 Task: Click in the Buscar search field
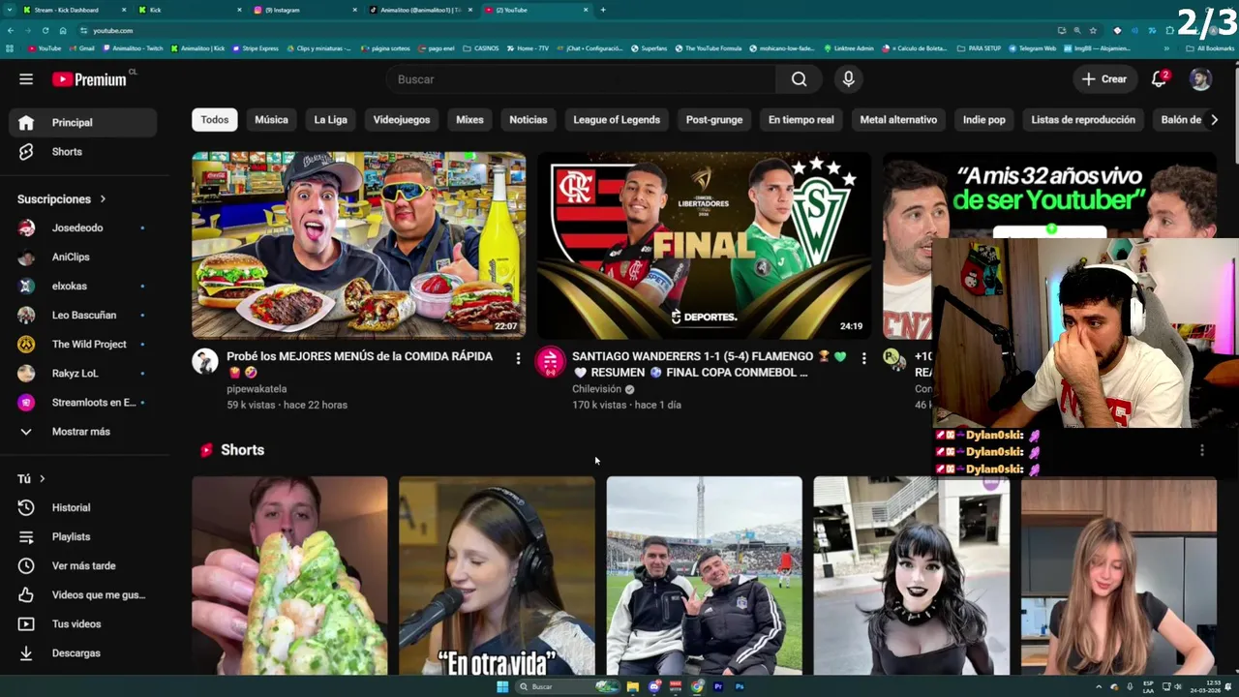tap(581, 79)
